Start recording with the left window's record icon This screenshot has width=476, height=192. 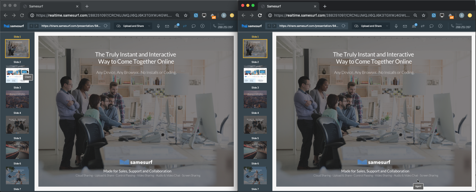[202, 26]
